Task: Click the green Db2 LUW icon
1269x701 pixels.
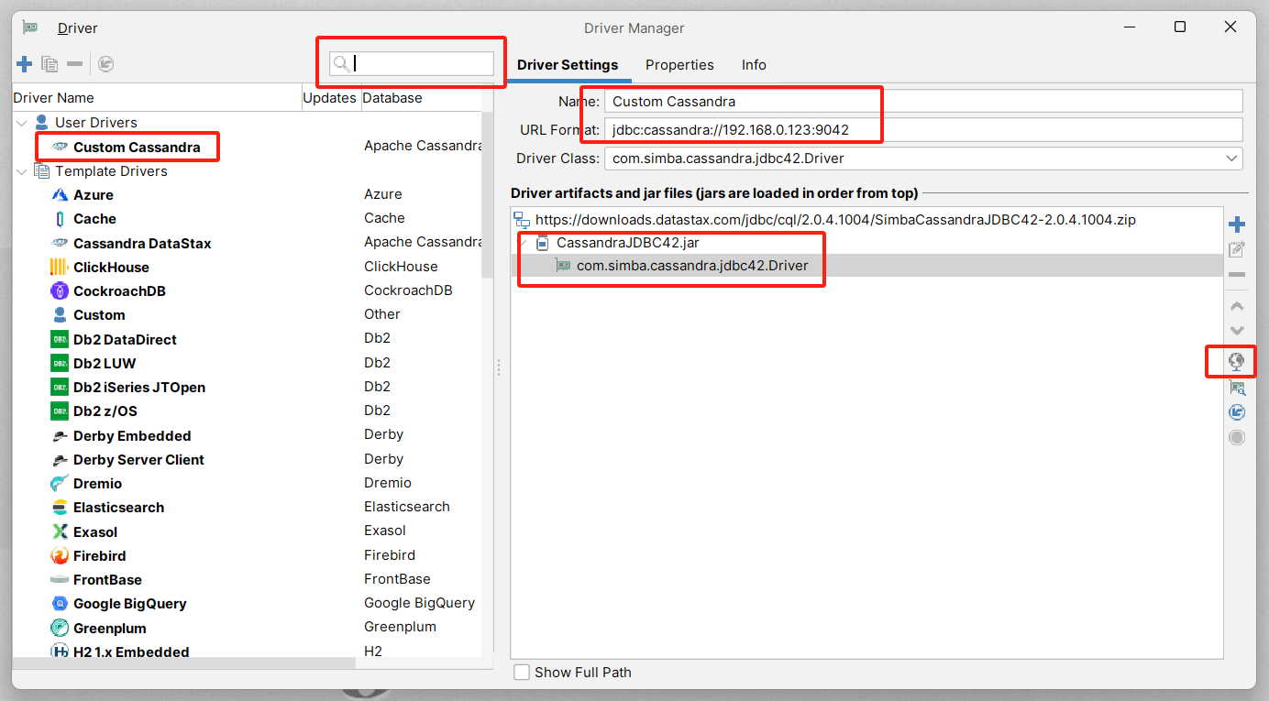Action: tap(60, 363)
